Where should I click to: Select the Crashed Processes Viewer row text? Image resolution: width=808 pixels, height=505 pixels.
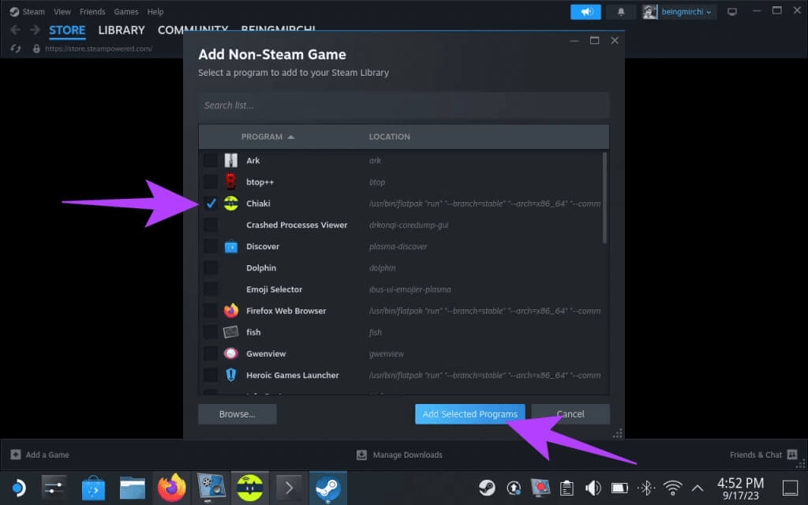coord(297,225)
